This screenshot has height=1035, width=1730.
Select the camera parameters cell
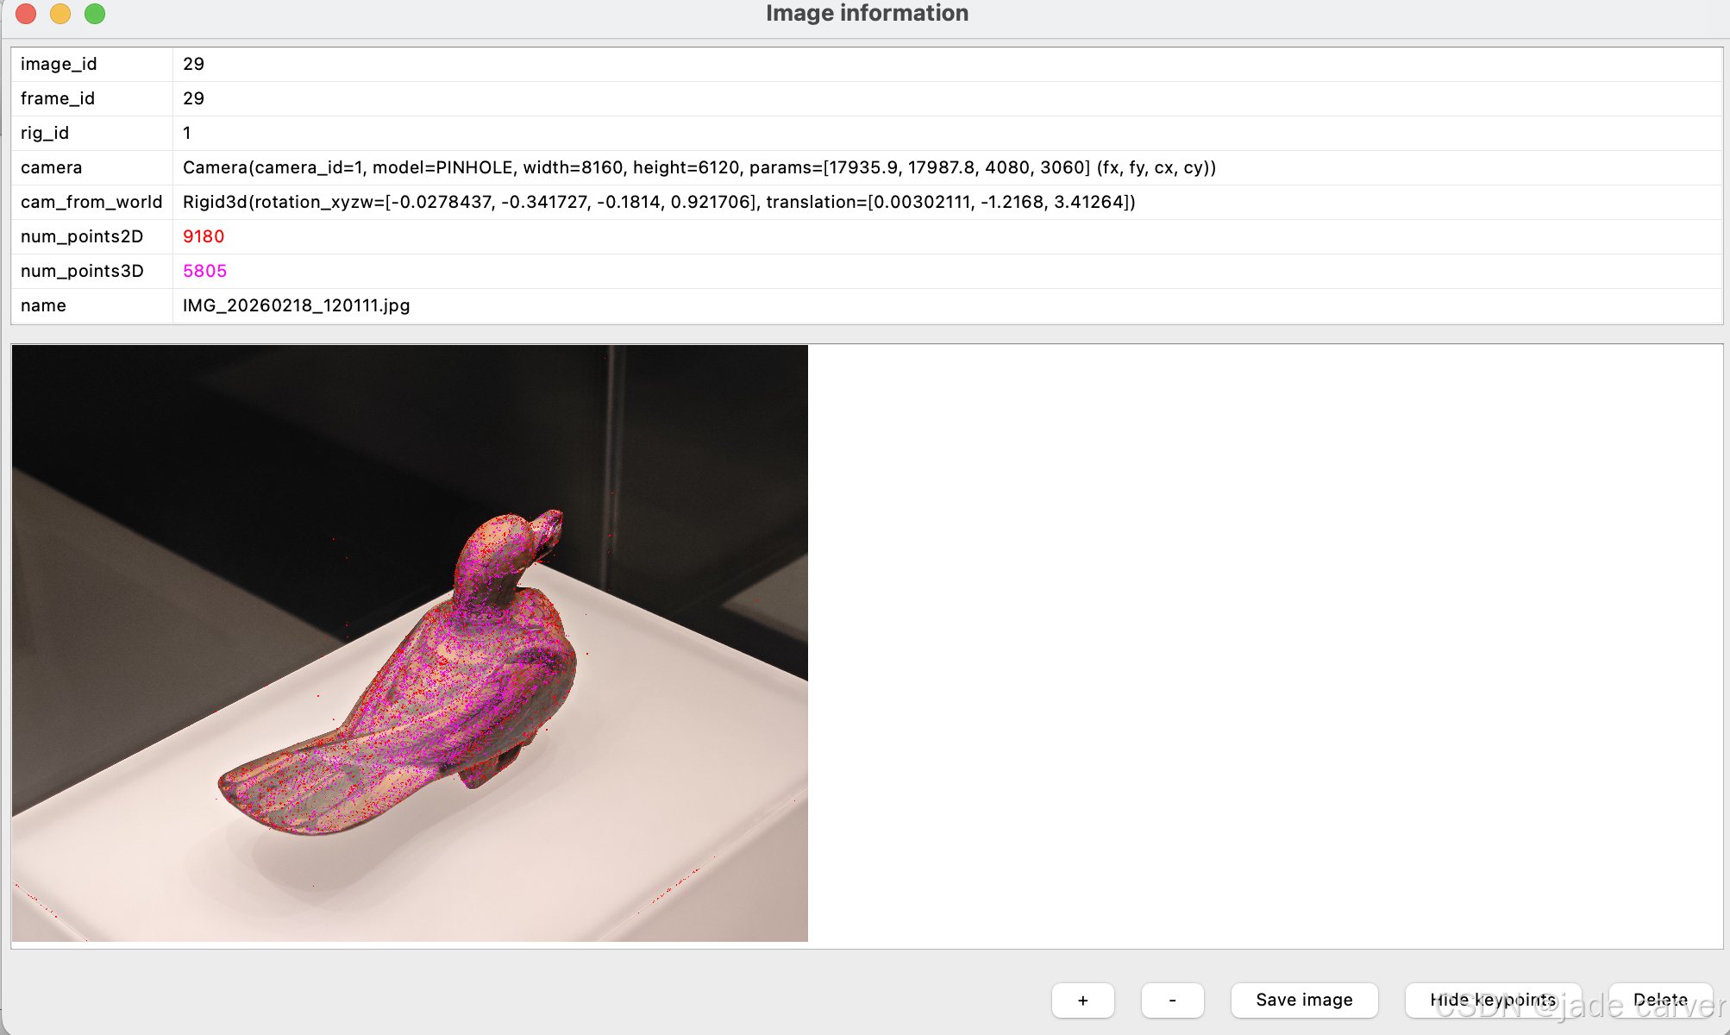pyautogui.click(x=699, y=167)
